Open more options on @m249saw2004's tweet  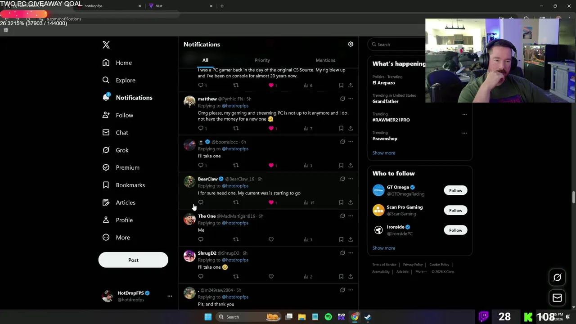[x=351, y=290]
